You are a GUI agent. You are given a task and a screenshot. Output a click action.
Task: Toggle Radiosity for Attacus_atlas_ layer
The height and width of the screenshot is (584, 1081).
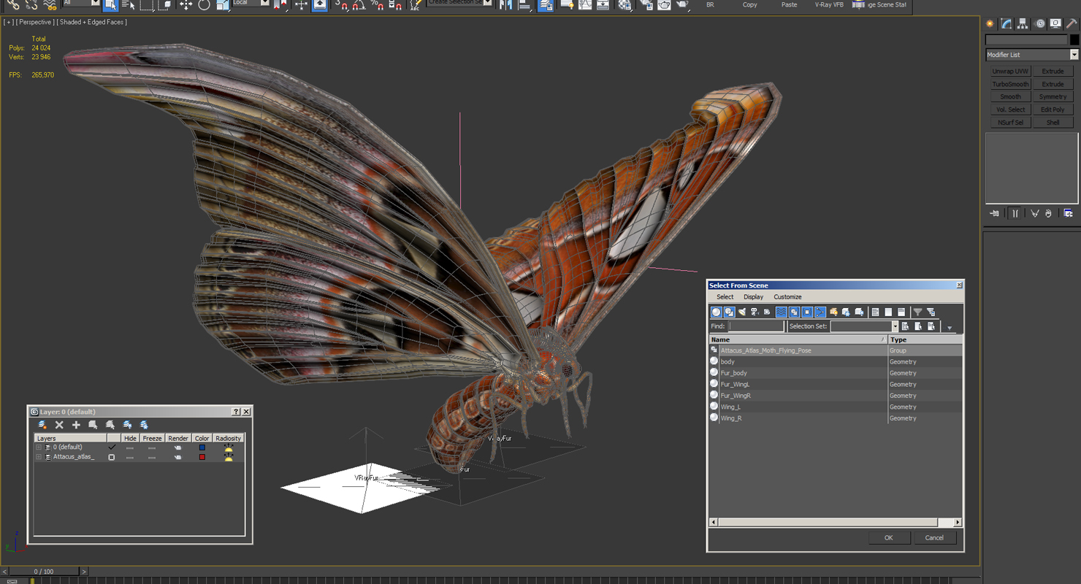tap(229, 457)
